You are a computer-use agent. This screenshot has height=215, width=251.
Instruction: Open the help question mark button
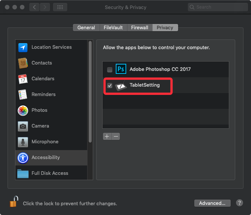(x=239, y=203)
